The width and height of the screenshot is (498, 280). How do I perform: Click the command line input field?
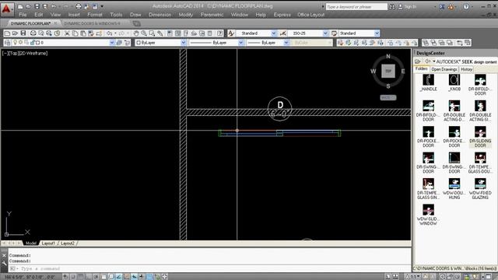pos(209,268)
